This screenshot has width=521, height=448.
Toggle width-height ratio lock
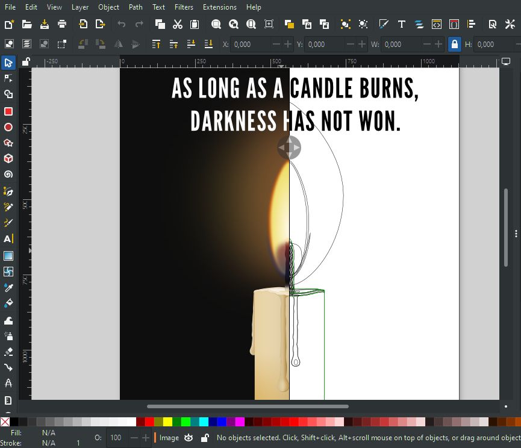pyautogui.click(x=454, y=44)
